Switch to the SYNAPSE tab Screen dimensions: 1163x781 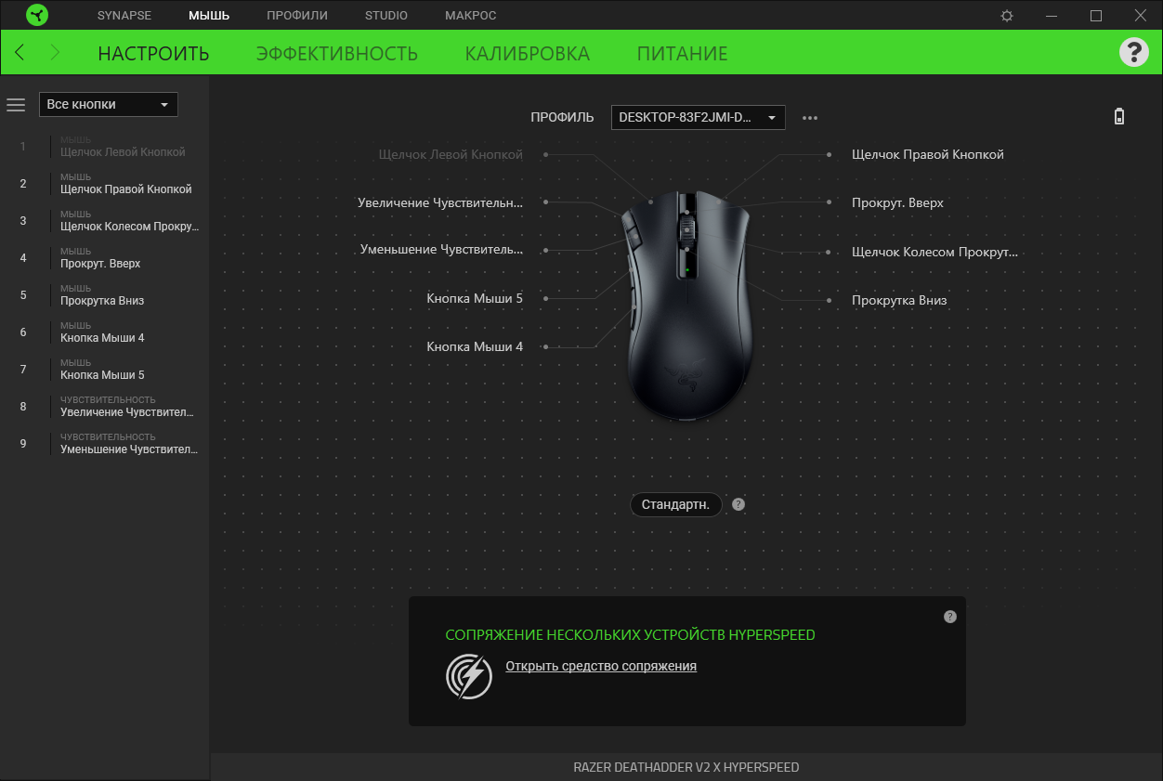tap(124, 16)
